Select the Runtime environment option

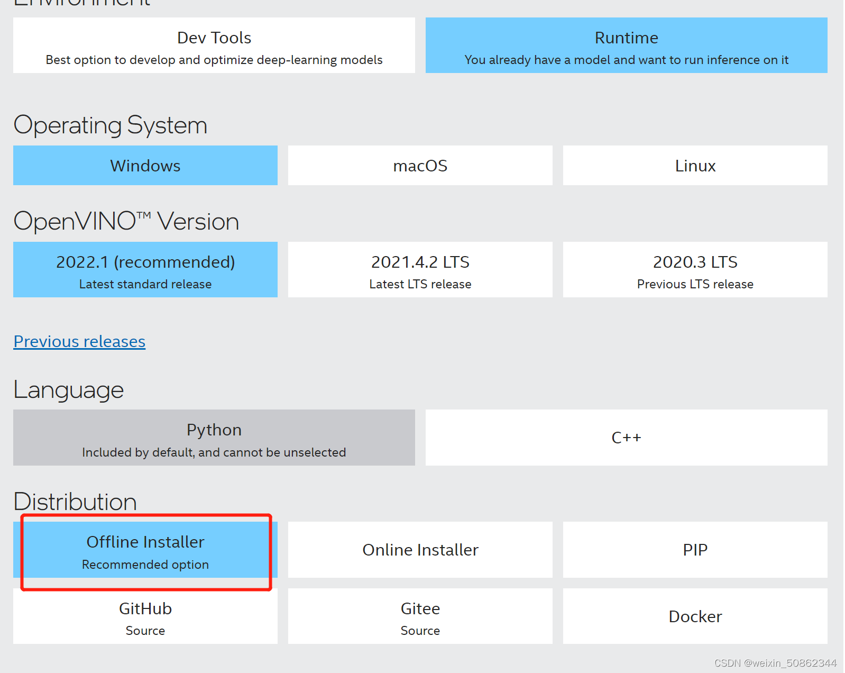tap(627, 46)
